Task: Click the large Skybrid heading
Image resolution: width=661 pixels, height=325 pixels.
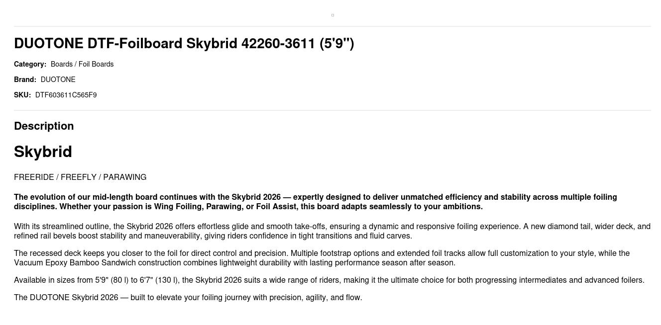Action: click(43, 152)
